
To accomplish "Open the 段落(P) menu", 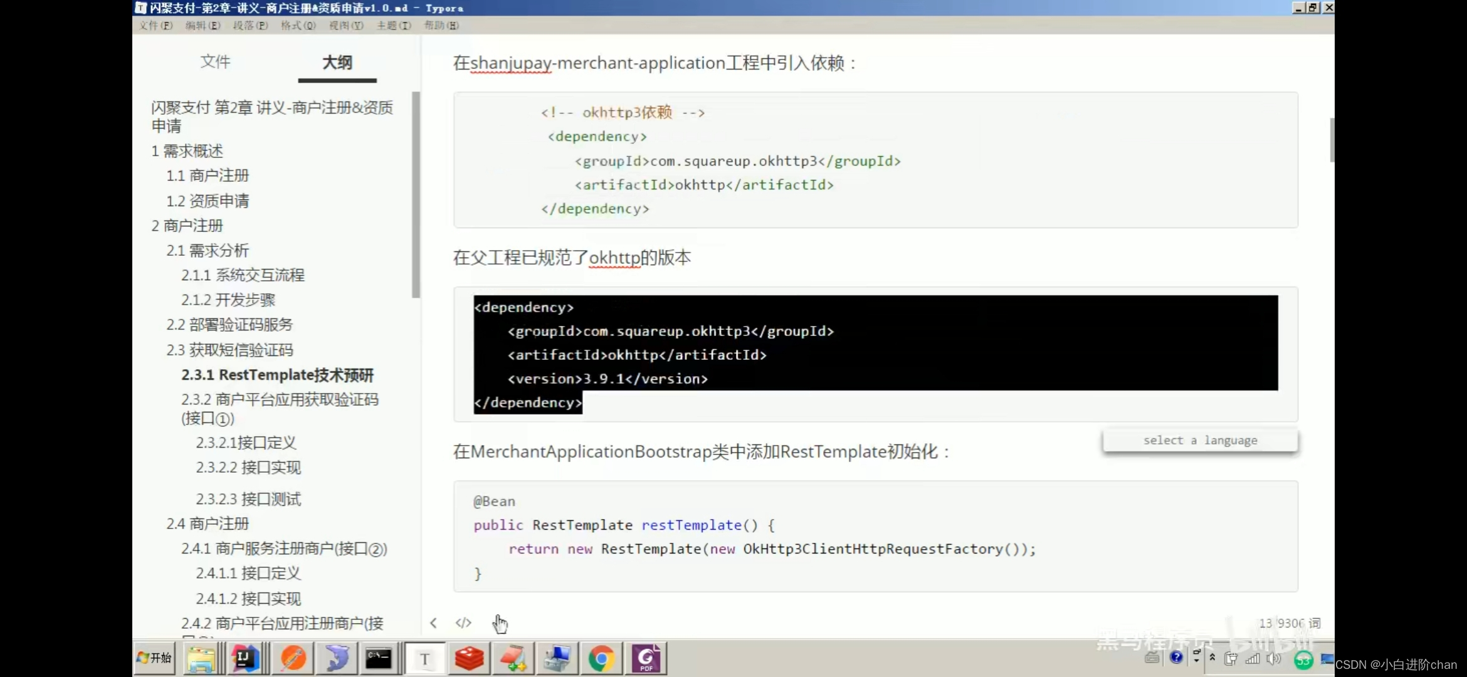I will (x=251, y=25).
